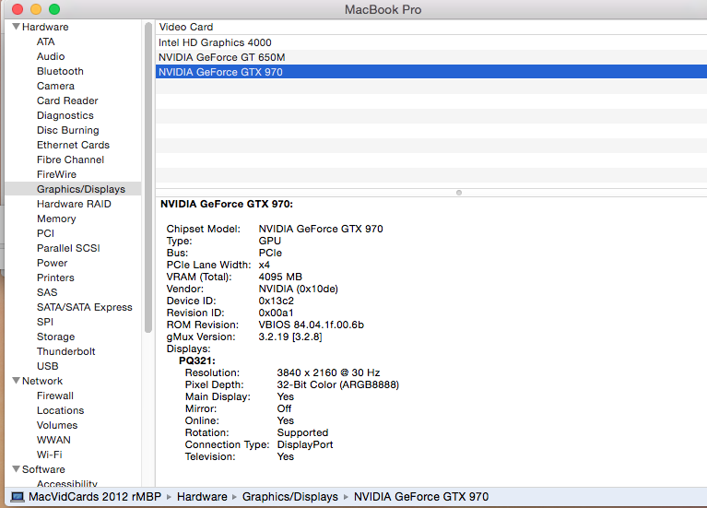707x508 pixels.
Task: Open the Fibre Channel section
Action: point(70,159)
